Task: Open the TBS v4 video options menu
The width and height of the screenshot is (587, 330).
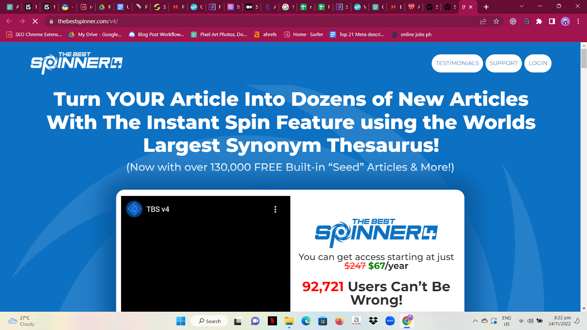Action: tap(275, 209)
